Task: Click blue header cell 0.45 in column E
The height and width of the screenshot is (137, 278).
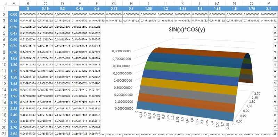Action: 80,8
